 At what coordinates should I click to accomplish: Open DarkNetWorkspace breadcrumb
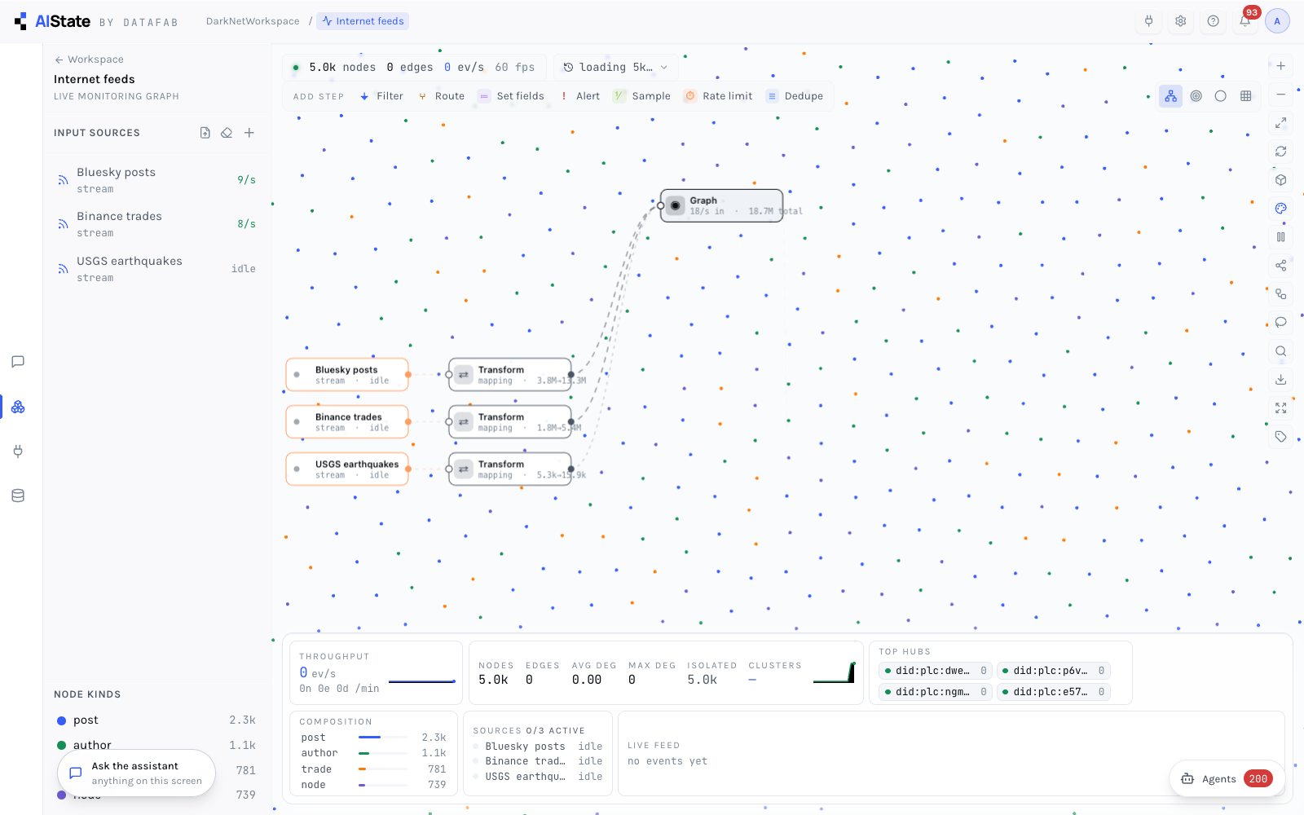click(x=253, y=21)
